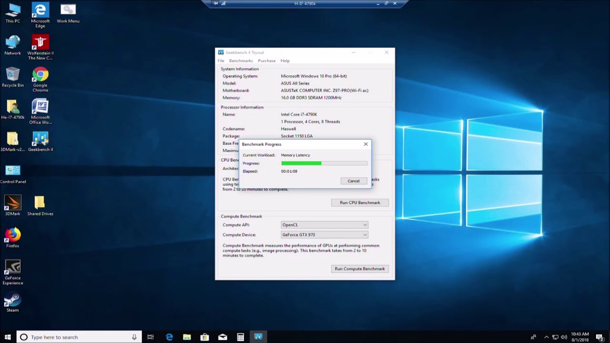Open Geekbench Purchase menu

pyautogui.click(x=266, y=61)
